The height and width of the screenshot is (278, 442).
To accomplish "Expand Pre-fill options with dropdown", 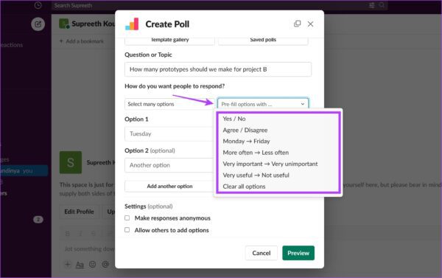I will point(263,104).
